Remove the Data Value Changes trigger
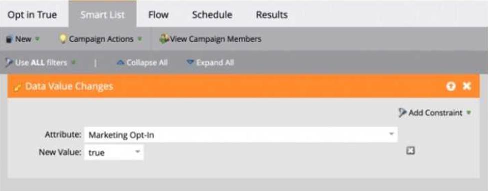Viewport: 488px width, 191px height. 467,86
